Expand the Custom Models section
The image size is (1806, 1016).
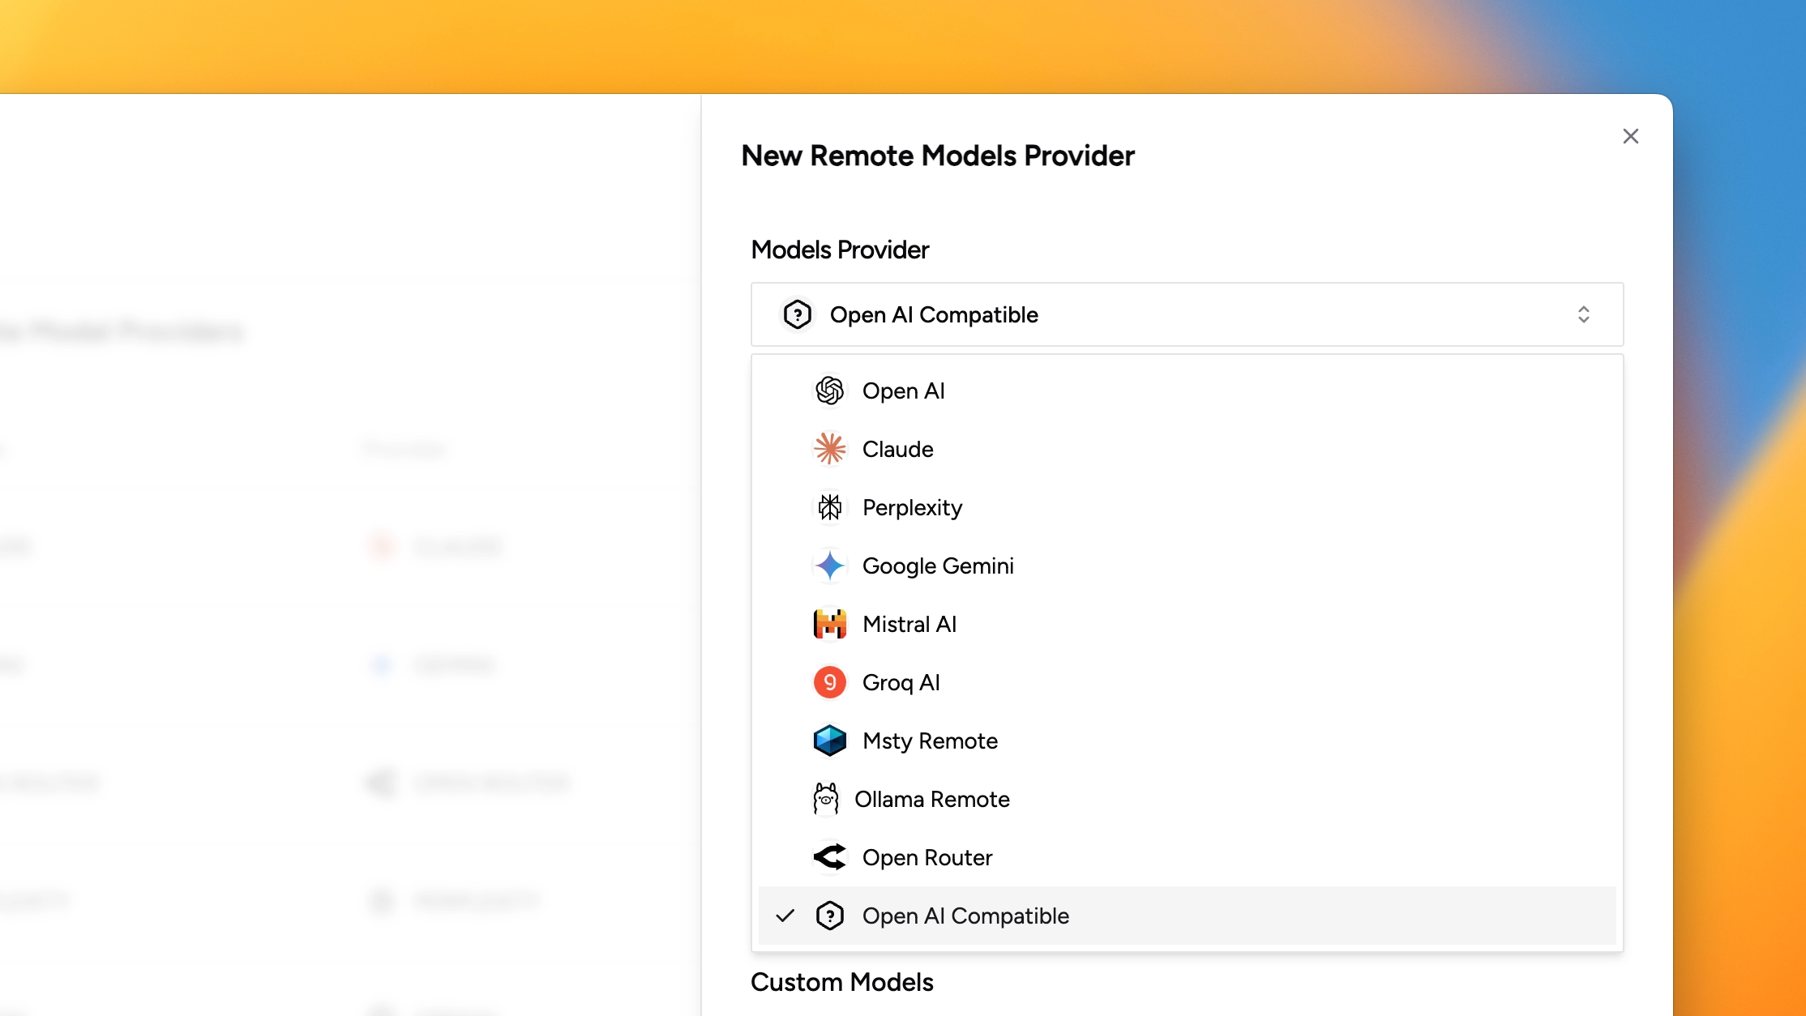pos(842,982)
